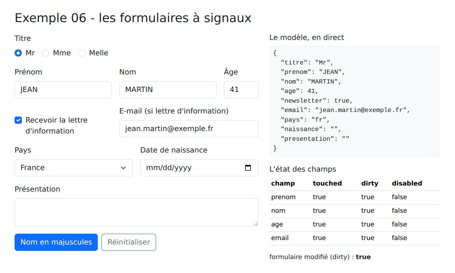Click the Titre label text

(x=23, y=38)
